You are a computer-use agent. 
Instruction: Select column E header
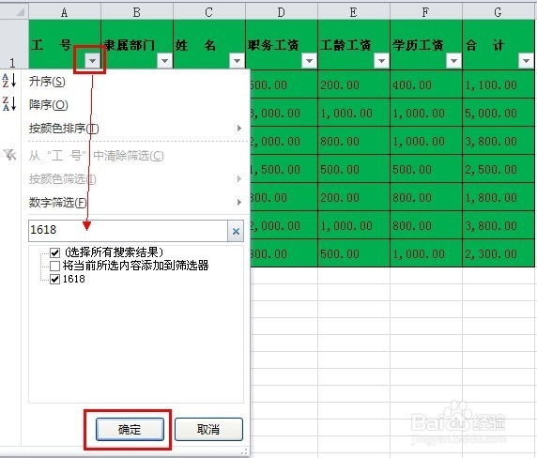tap(354, 12)
